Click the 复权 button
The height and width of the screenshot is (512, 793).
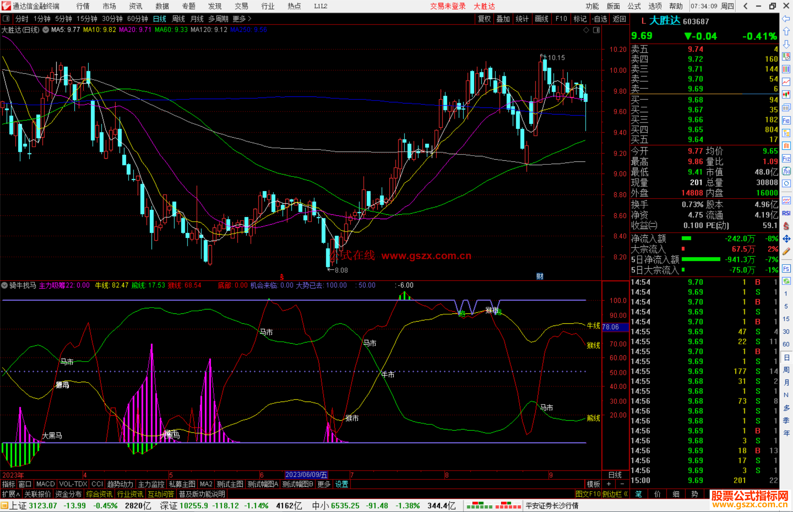(x=484, y=19)
